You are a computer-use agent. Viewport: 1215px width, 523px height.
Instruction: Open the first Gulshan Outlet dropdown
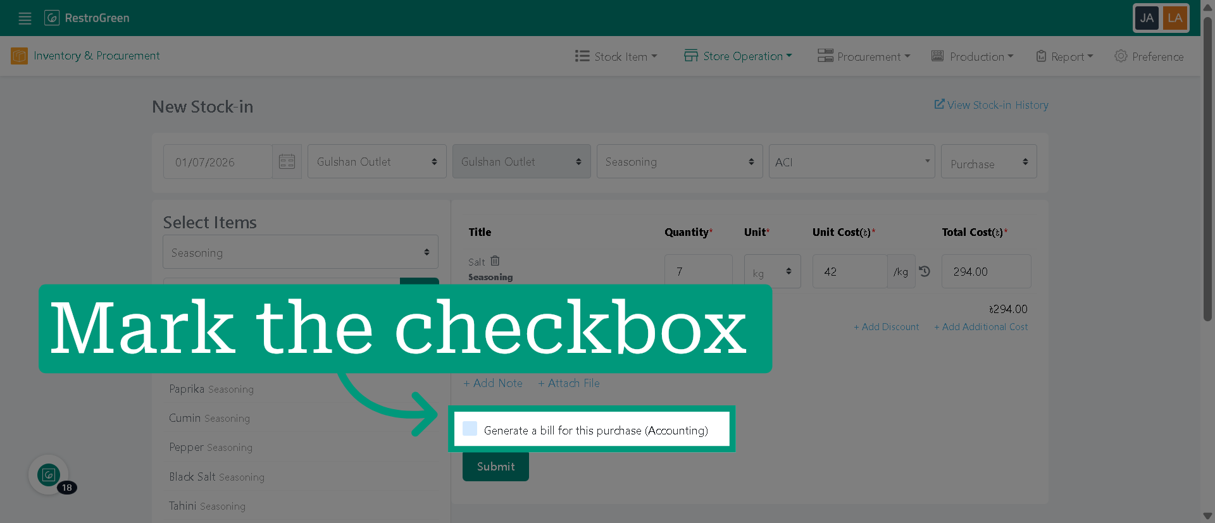pyautogui.click(x=377, y=162)
